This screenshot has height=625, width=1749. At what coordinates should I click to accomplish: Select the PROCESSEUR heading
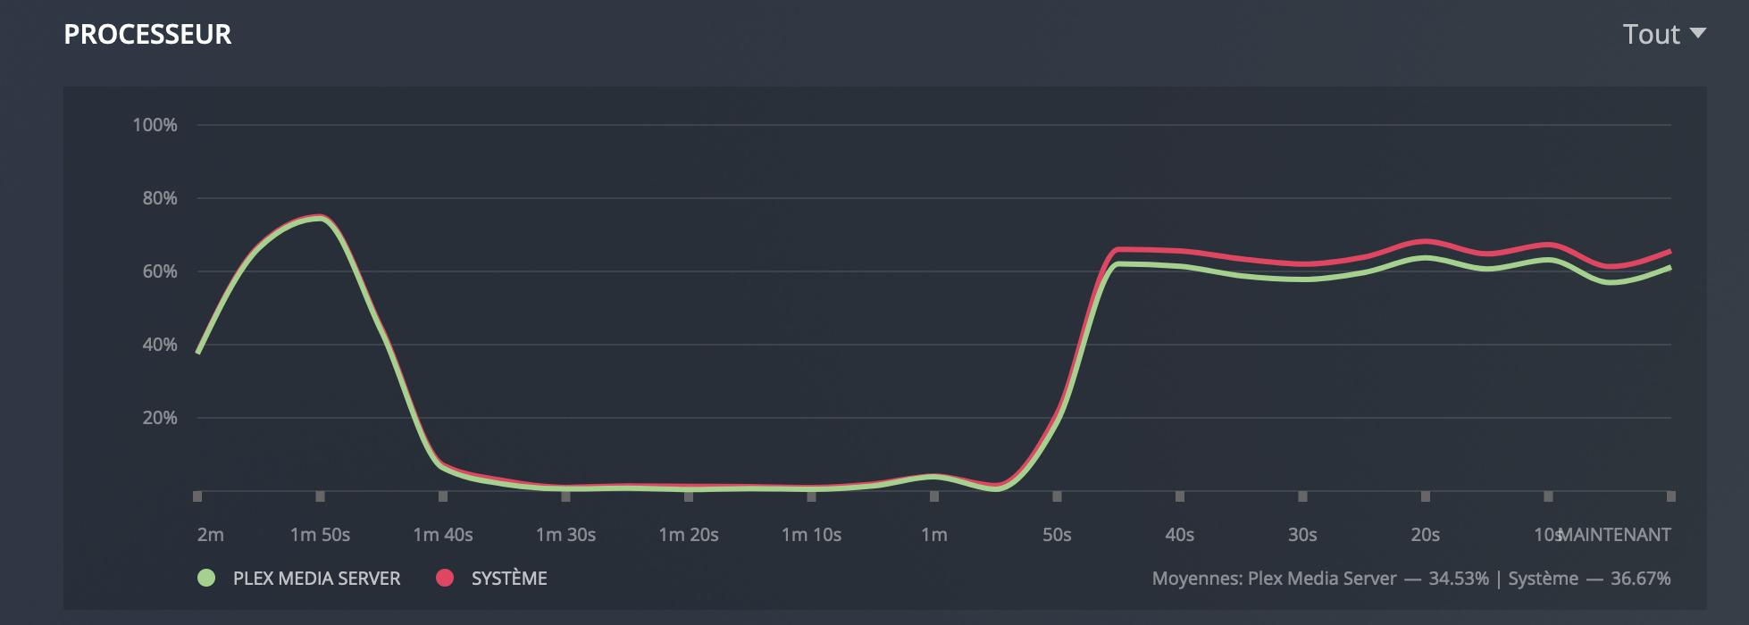coord(147,35)
